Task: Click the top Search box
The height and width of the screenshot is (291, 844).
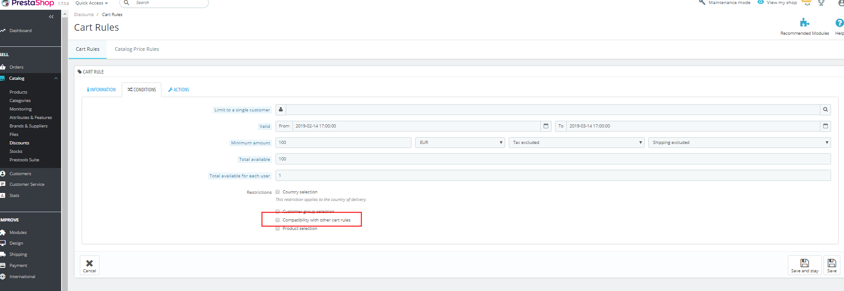Action: pyautogui.click(x=164, y=3)
